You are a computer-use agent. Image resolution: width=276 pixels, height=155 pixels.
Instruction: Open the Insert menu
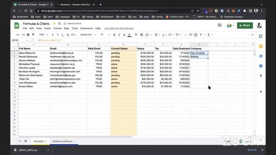tap(47, 28)
